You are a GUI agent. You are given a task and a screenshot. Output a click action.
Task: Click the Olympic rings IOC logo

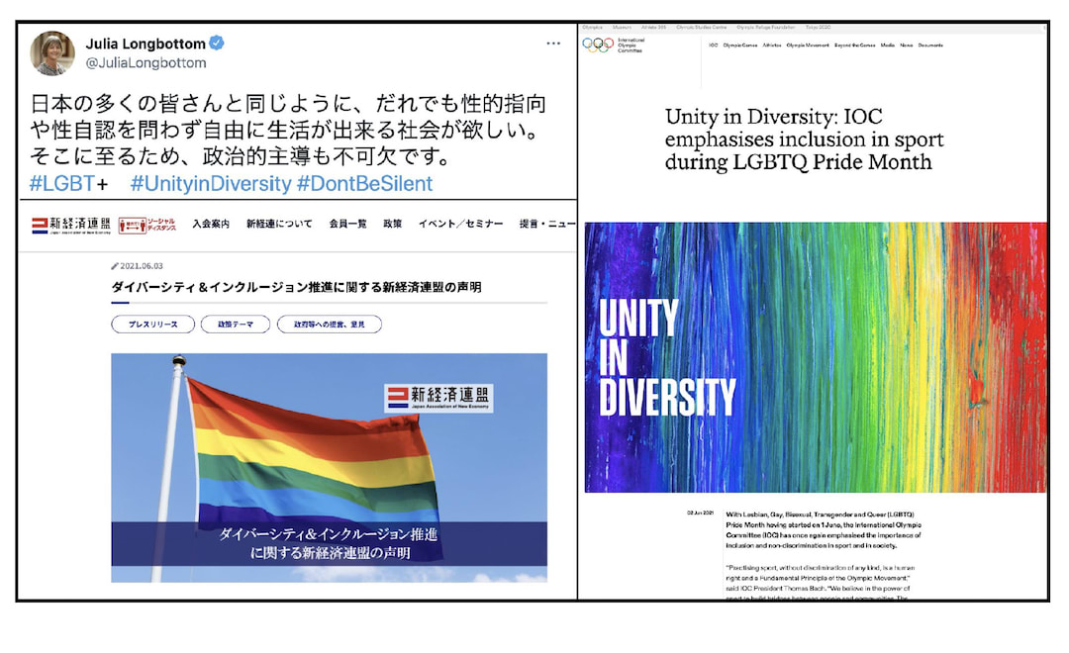tap(598, 46)
